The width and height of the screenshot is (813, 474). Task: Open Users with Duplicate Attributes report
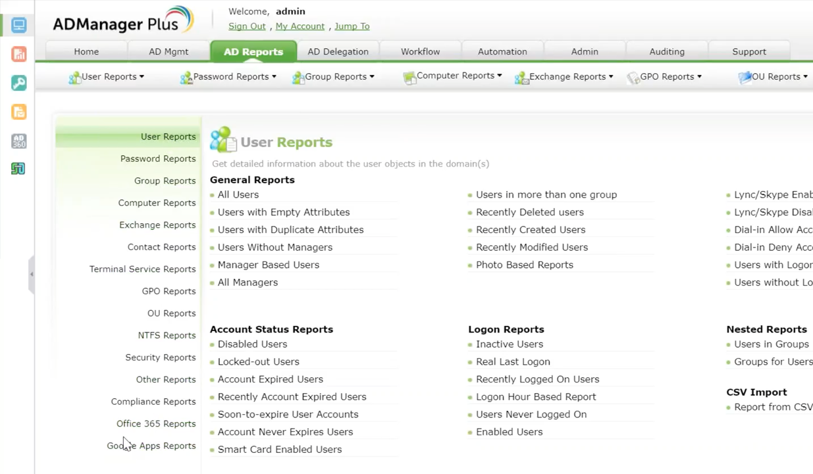(290, 230)
